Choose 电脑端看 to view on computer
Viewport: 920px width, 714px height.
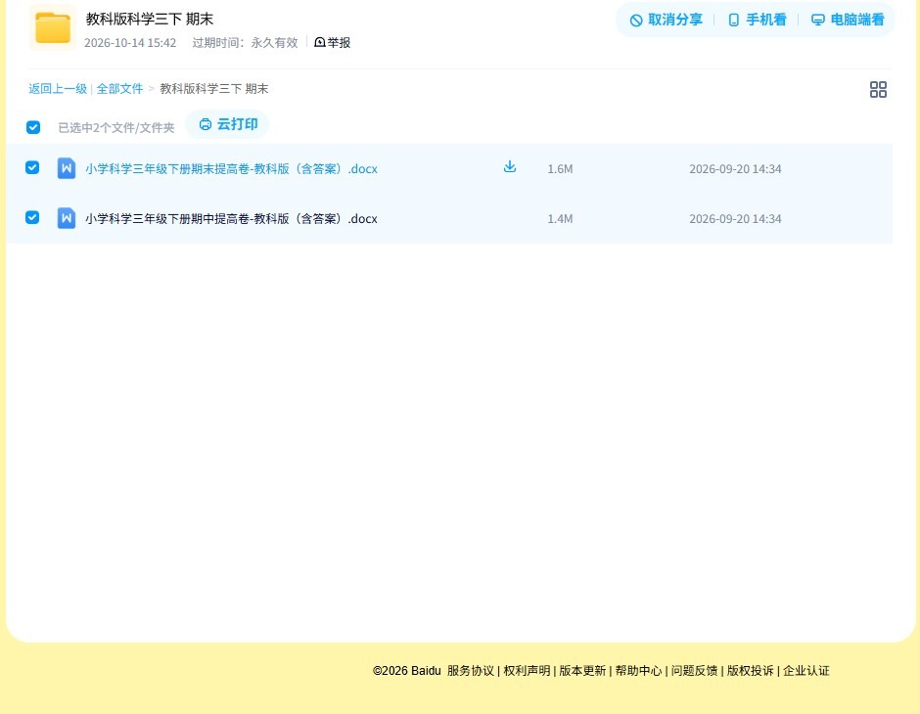click(848, 20)
